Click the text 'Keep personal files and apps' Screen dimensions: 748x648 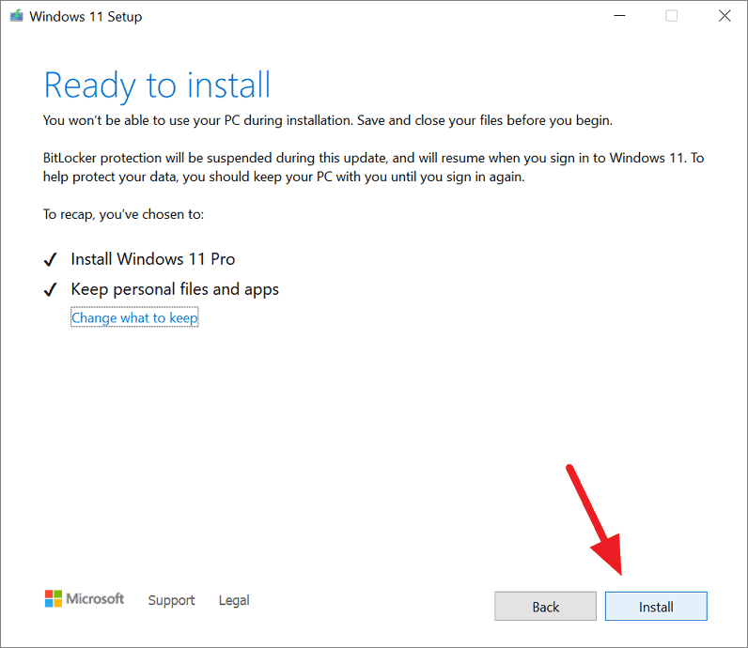point(175,289)
